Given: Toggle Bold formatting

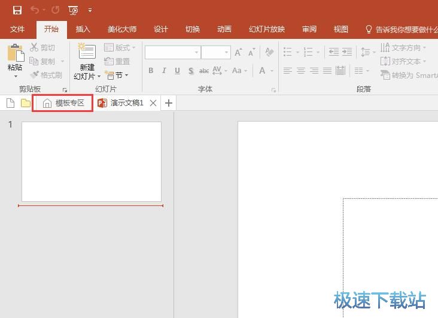Looking at the screenshot, I should click(x=151, y=71).
